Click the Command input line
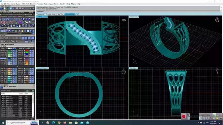The image size is (223, 125). pyautogui.click(x=128, y=11)
